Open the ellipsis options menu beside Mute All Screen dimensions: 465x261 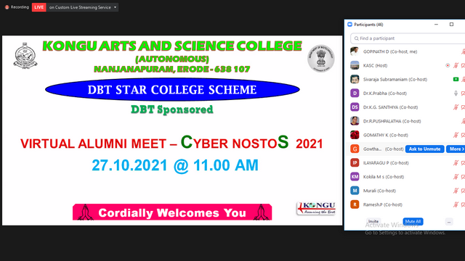(449, 222)
